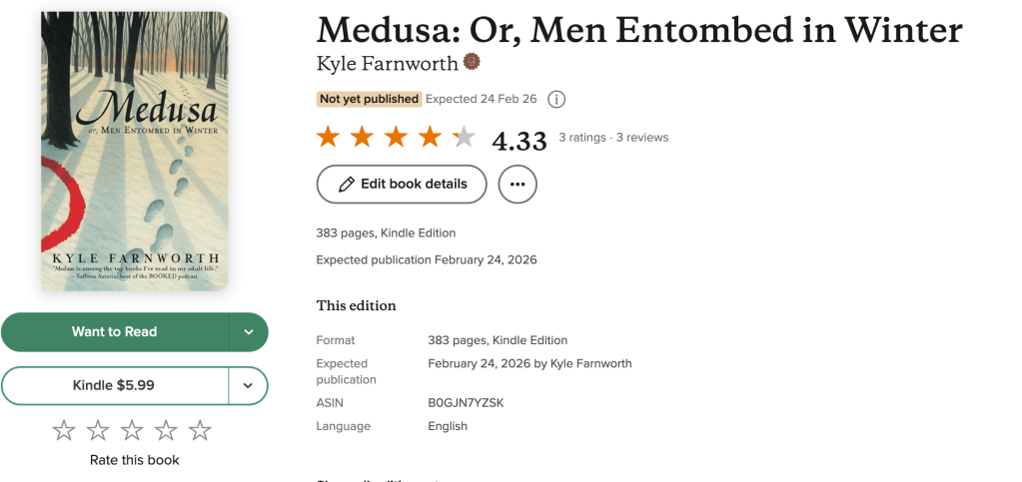The height and width of the screenshot is (482, 1022).
Task: Click the Not yet published badge
Action: tap(369, 99)
